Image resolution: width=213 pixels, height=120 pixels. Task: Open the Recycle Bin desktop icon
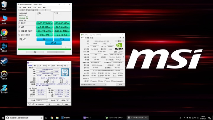coord(4,5)
